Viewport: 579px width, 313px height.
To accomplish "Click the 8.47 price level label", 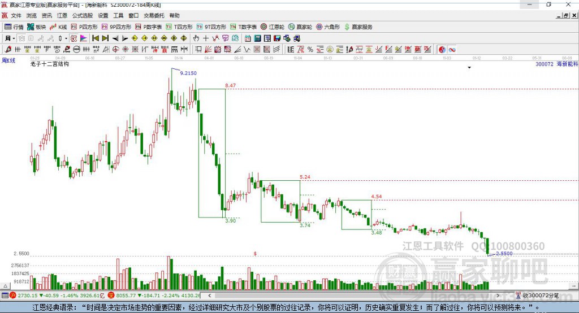I will click(231, 85).
